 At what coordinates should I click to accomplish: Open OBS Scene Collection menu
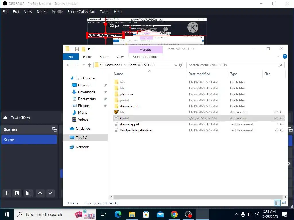(x=81, y=11)
